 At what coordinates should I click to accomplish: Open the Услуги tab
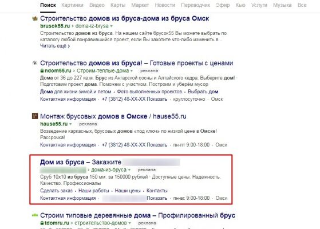pyautogui.click(x=259, y=5)
